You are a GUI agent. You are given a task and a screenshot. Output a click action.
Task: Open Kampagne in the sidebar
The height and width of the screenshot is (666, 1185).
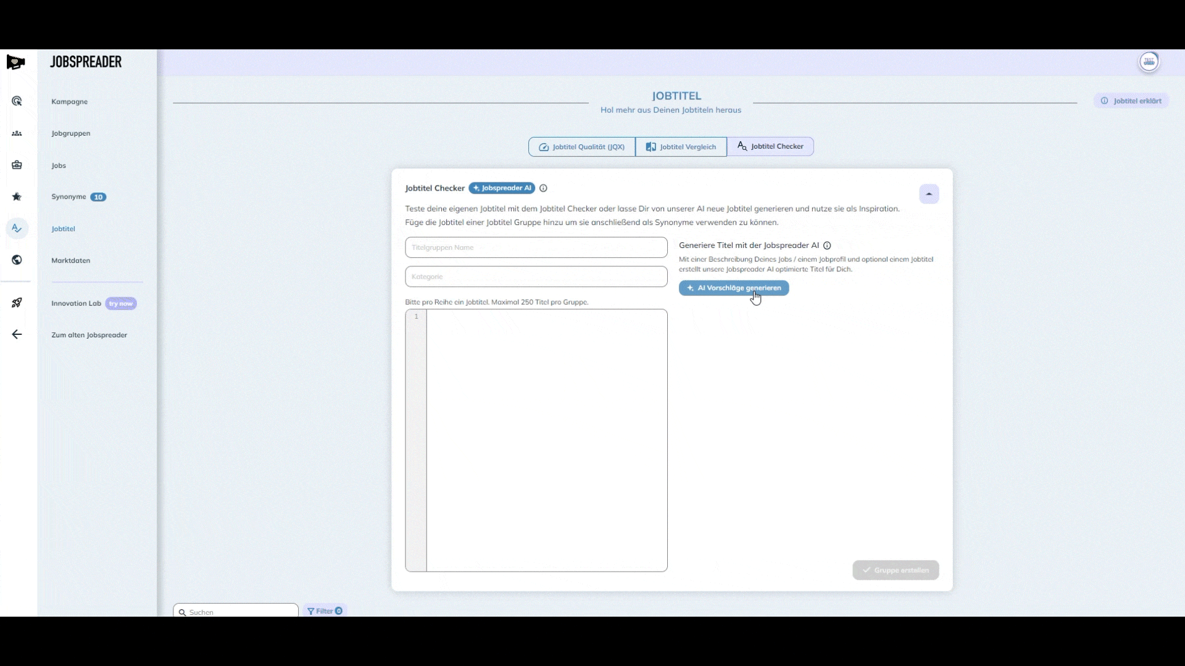coord(70,102)
